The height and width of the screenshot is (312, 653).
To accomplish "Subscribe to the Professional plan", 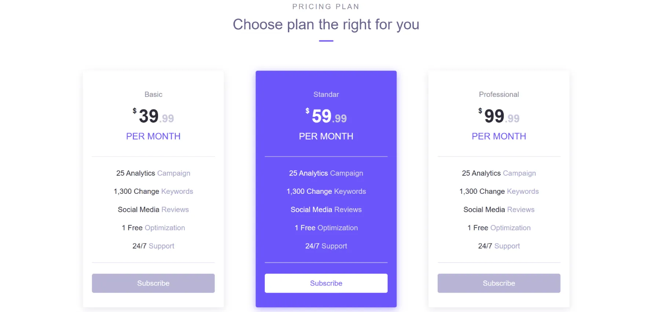I will pyautogui.click(x=499, y=283).
